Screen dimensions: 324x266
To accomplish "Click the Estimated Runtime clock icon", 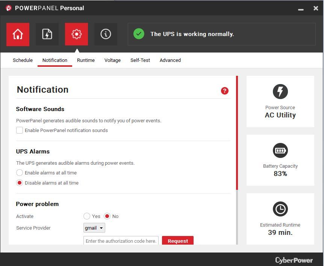I will (280, 209).
